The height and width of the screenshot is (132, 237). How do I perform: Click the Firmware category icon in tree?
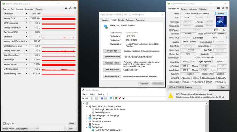(90, 124)
